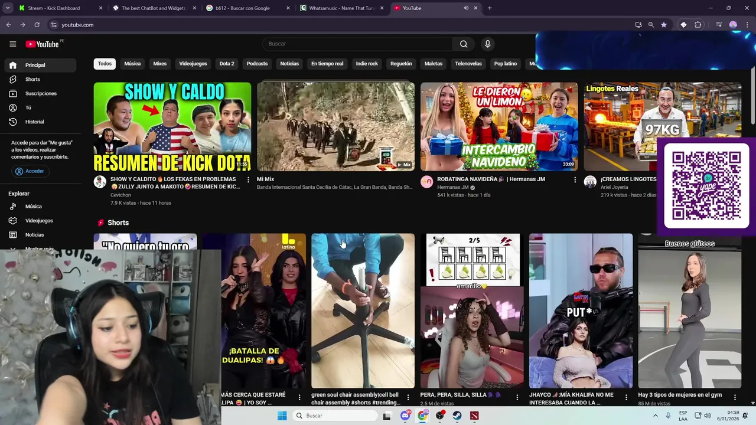Open Steam from taskbar

(x=457, y=416)
